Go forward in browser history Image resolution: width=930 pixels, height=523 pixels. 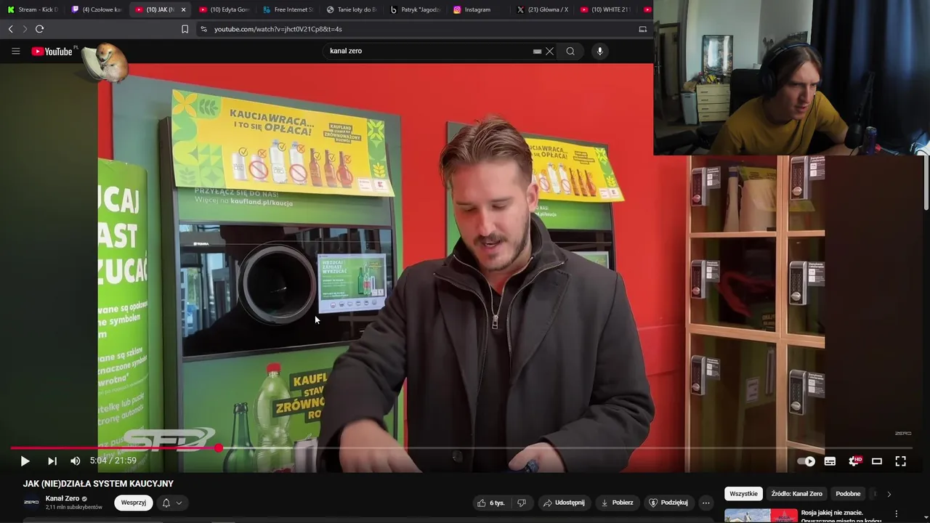[25, 29]
